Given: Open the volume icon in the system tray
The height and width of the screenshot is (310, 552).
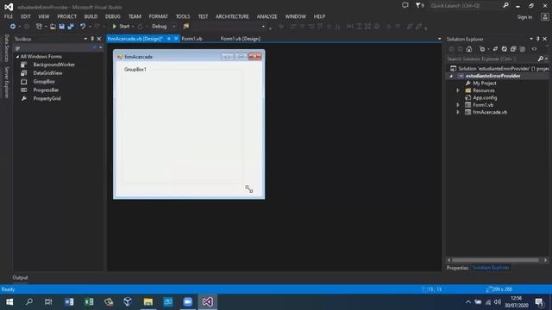Looking at the screenshot, I should tap(498, 302).
